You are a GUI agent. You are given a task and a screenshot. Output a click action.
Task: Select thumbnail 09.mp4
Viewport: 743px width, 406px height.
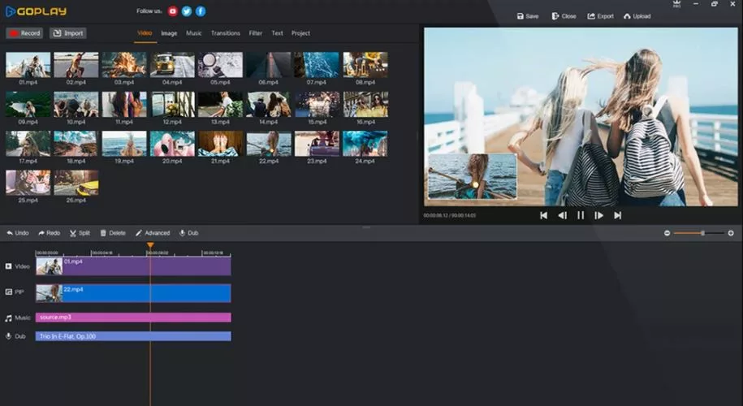28,104
